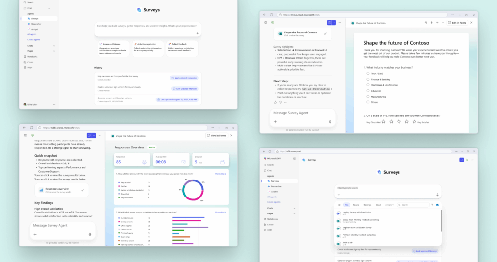
Task: Select Manufacturing radio option
Action: click(368, 97)
